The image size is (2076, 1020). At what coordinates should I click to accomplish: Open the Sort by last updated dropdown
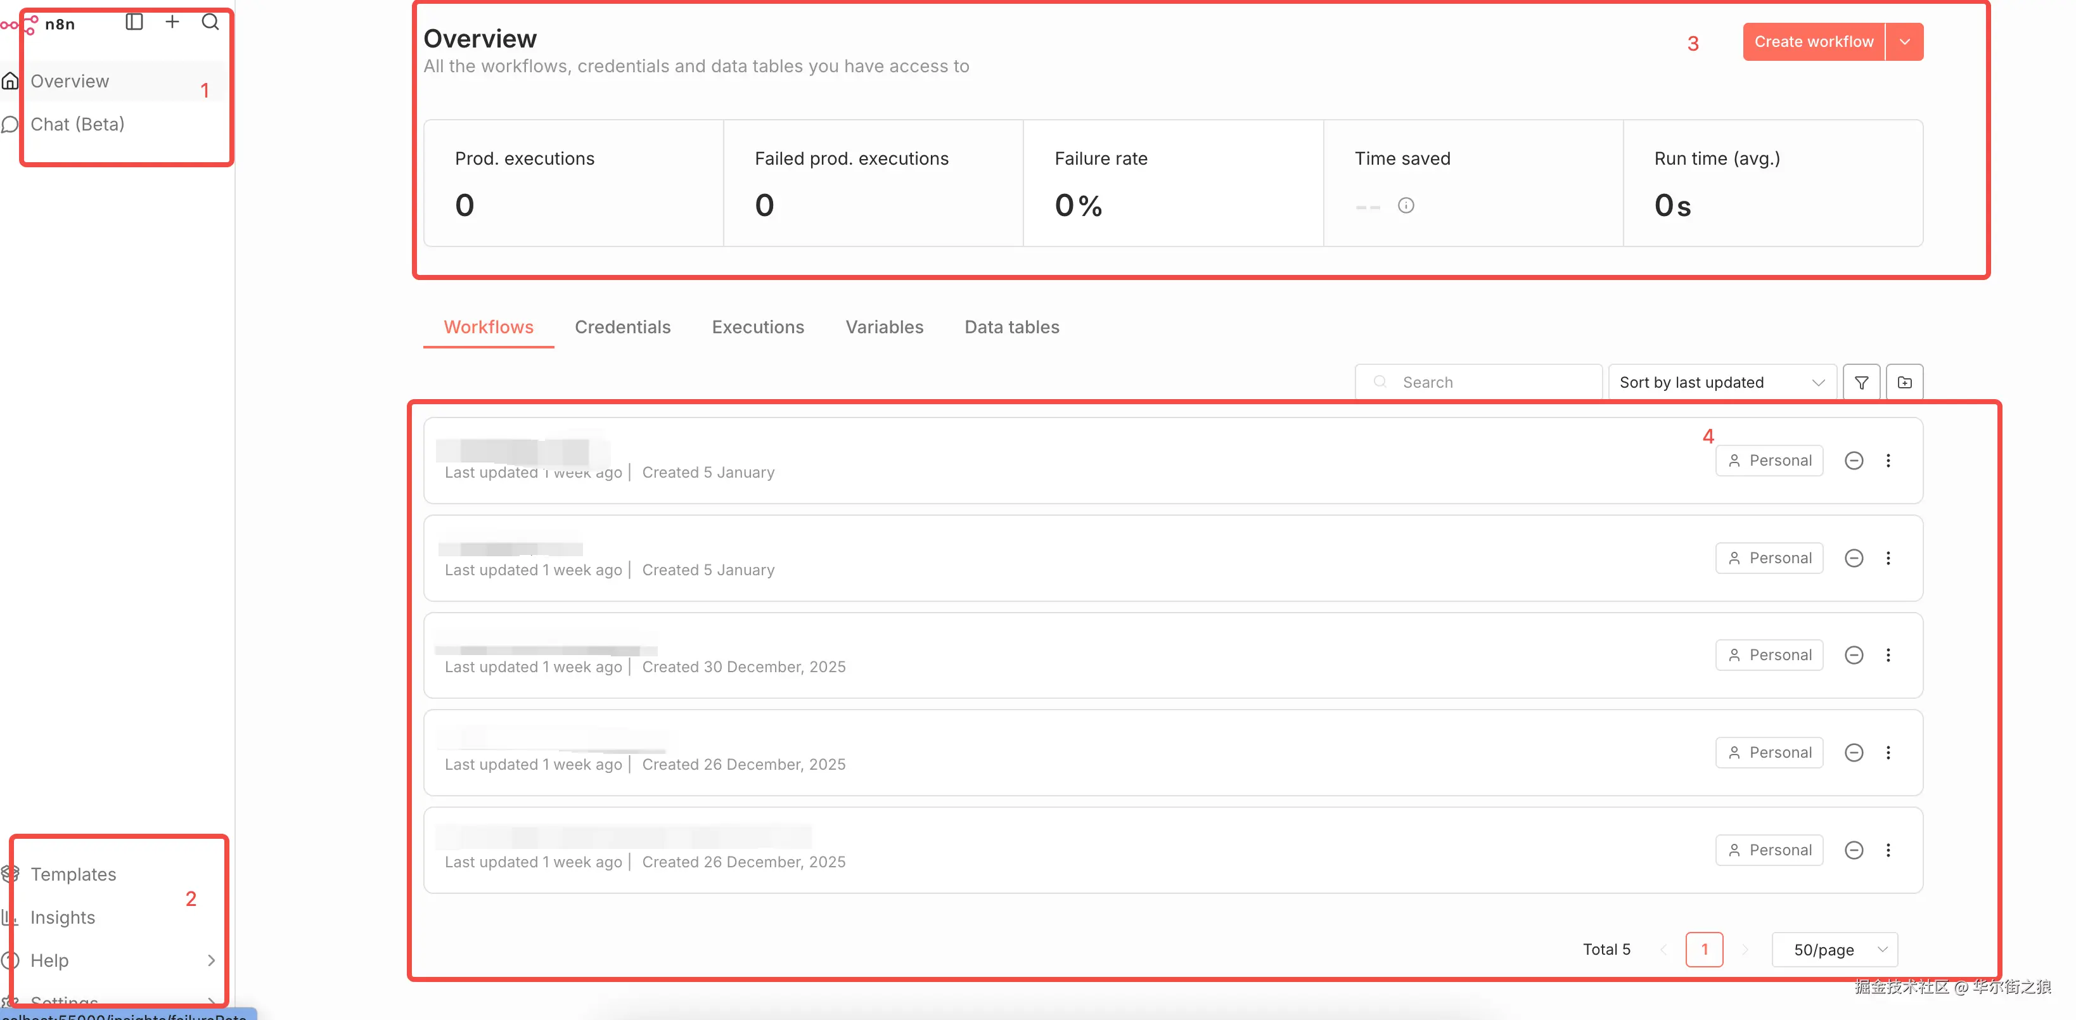click(x=1721, y=383)
